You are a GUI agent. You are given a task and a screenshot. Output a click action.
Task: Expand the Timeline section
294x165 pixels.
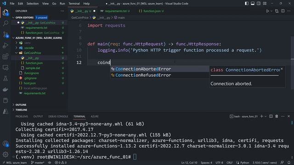21,110
